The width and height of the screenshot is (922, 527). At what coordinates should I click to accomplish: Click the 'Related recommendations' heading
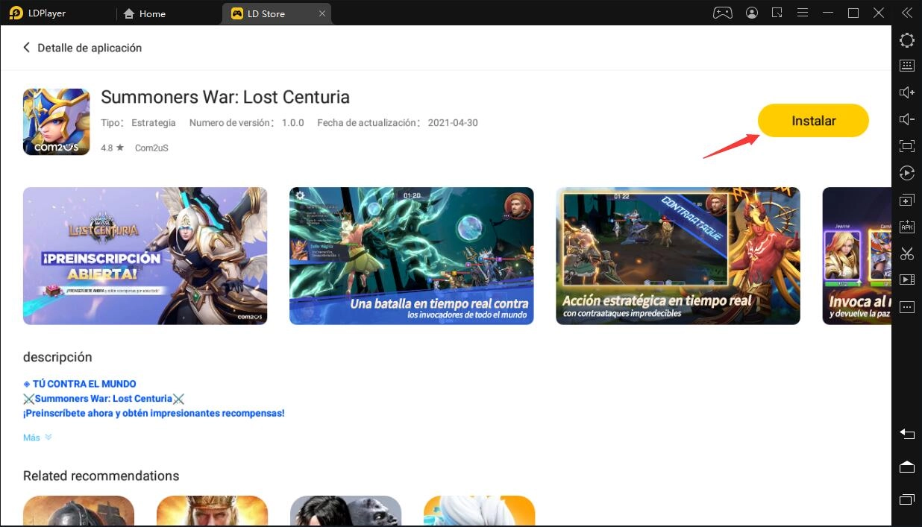(x=101, y=476)
